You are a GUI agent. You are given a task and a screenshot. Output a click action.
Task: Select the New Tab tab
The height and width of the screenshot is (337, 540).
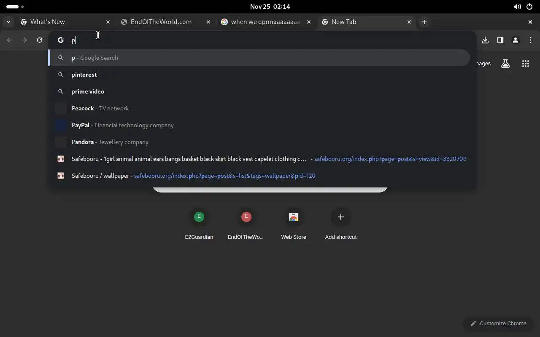[367, 22]
